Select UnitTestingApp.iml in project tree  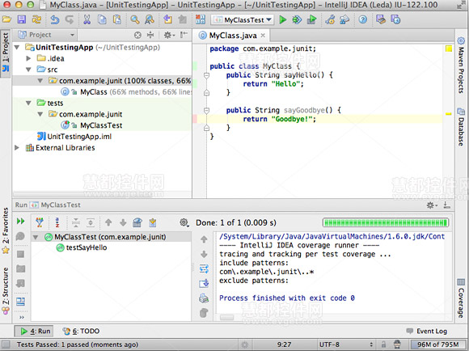tap(74, 137)
